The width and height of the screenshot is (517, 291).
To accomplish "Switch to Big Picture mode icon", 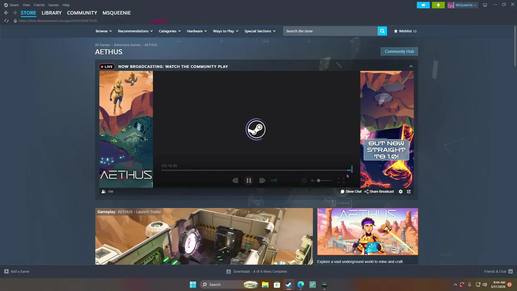I will pos(485,5).
